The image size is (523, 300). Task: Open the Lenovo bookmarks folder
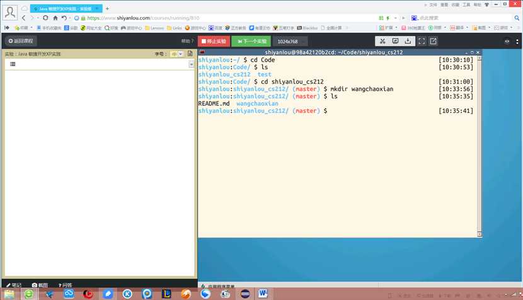click(154, 28)
